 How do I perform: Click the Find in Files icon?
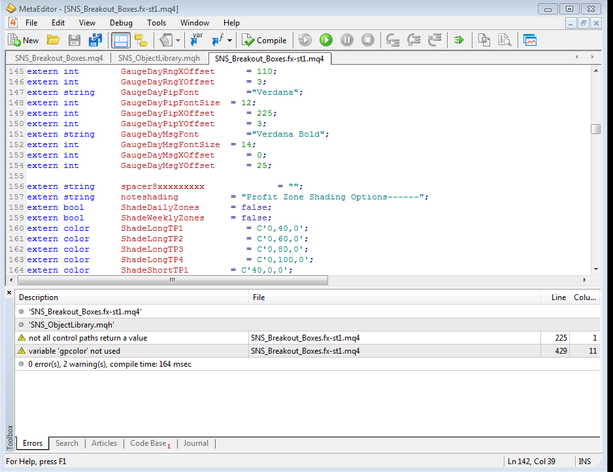505,40
